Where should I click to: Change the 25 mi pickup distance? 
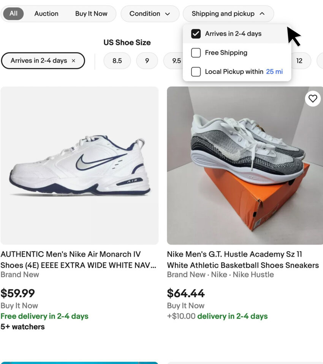[x=274, y=72]
